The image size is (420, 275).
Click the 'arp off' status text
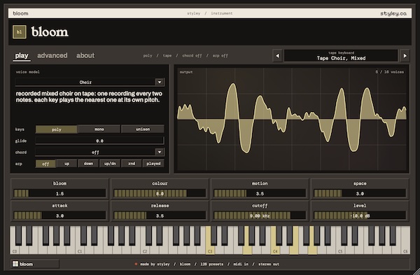pos(220,56)
